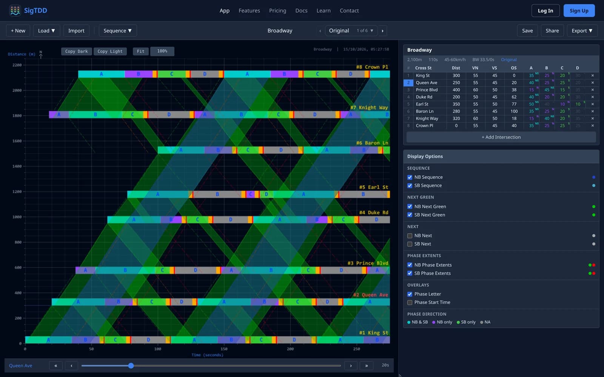604x377 pixels.
Task: Click the NB Sequence blue color dot
Action: (x=594, y=177)
